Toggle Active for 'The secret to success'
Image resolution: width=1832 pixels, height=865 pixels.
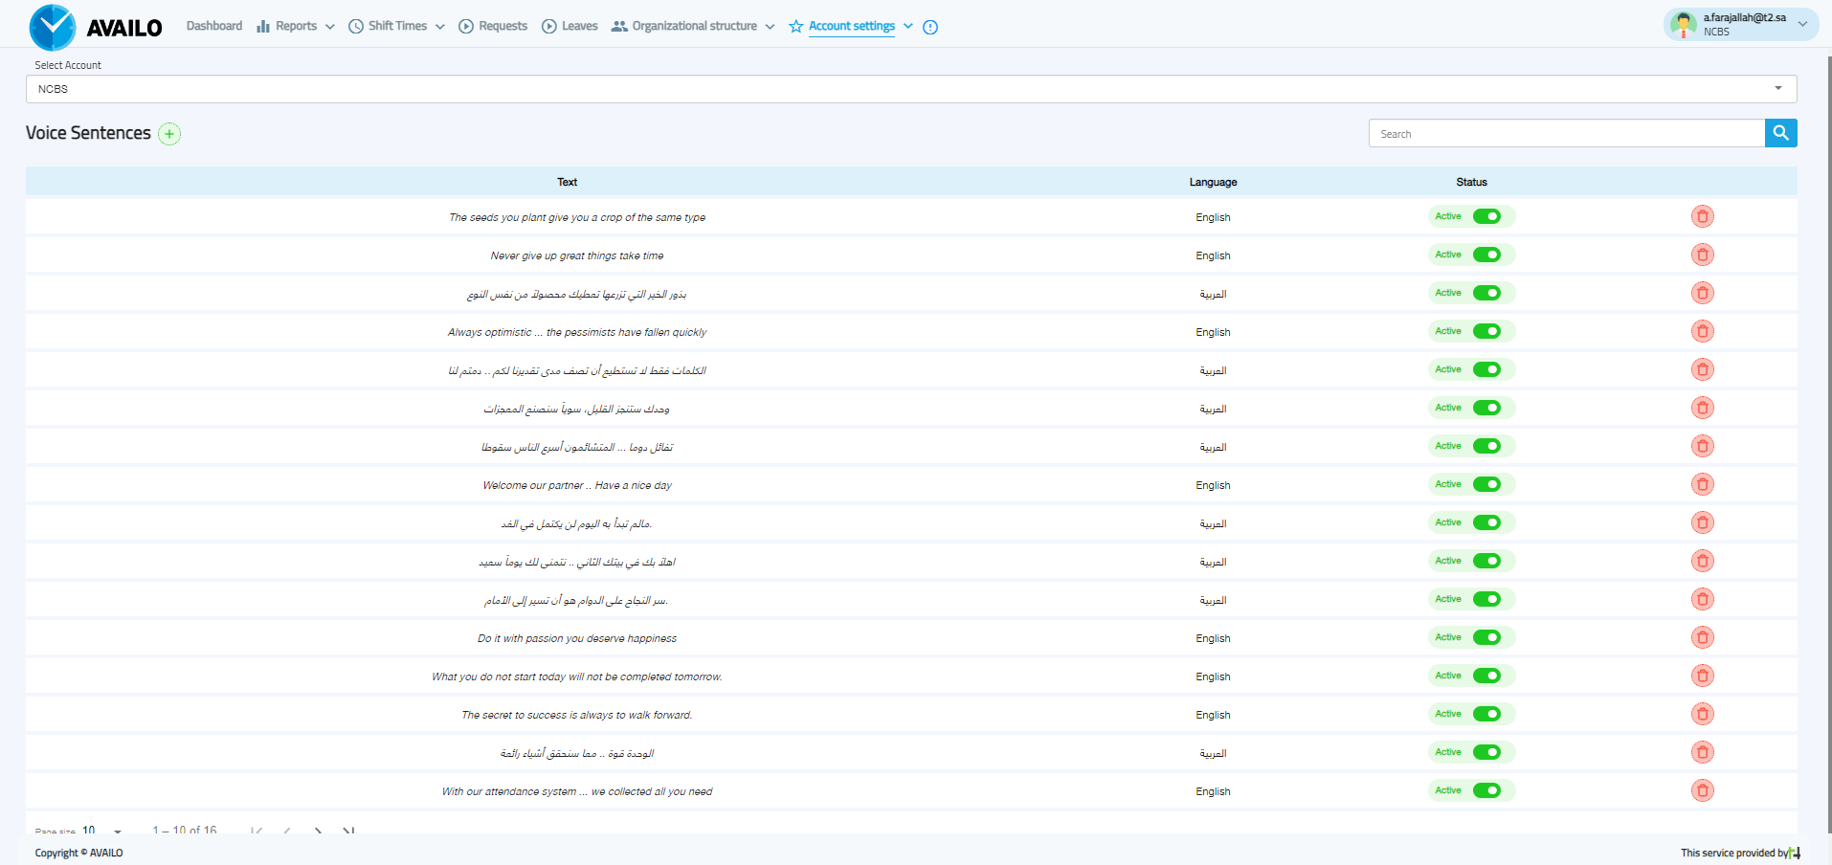pos(1486,714)
